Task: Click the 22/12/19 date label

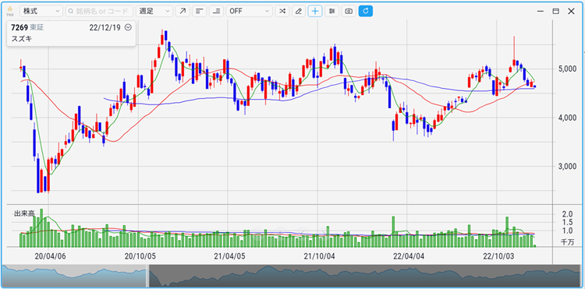Action: tap(105, 27)
